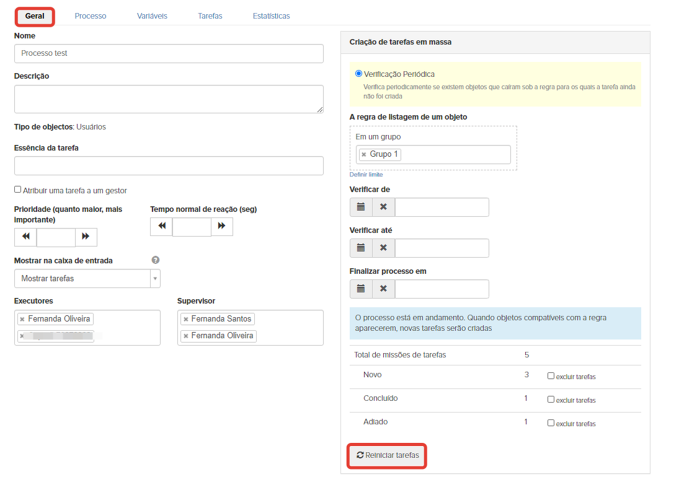
Task: Clear the Verificar até date field
Action: [x=383, y=248]
